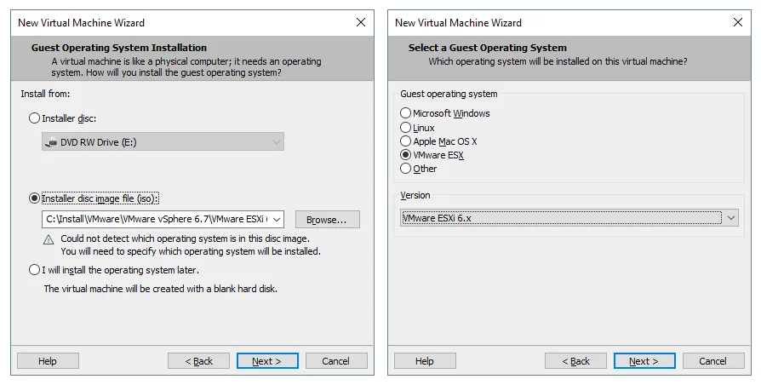Click Back in the Select a Guest OS dialog

pos(575,361)
